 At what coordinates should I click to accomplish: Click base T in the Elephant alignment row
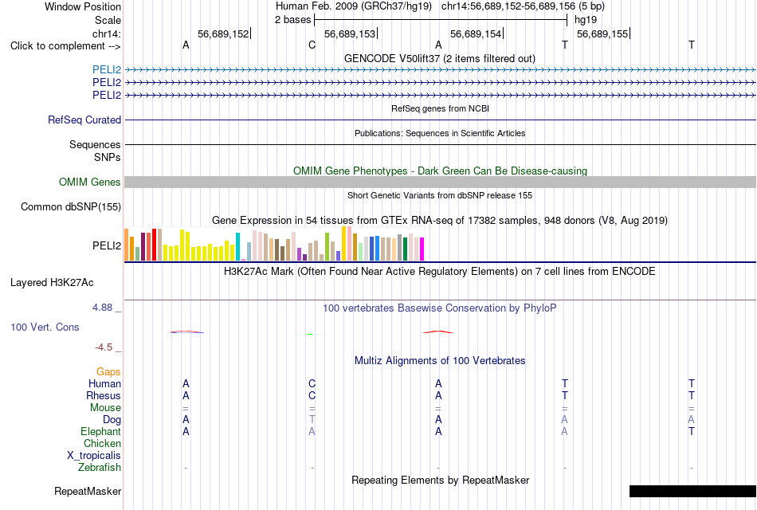coord(692,431)
